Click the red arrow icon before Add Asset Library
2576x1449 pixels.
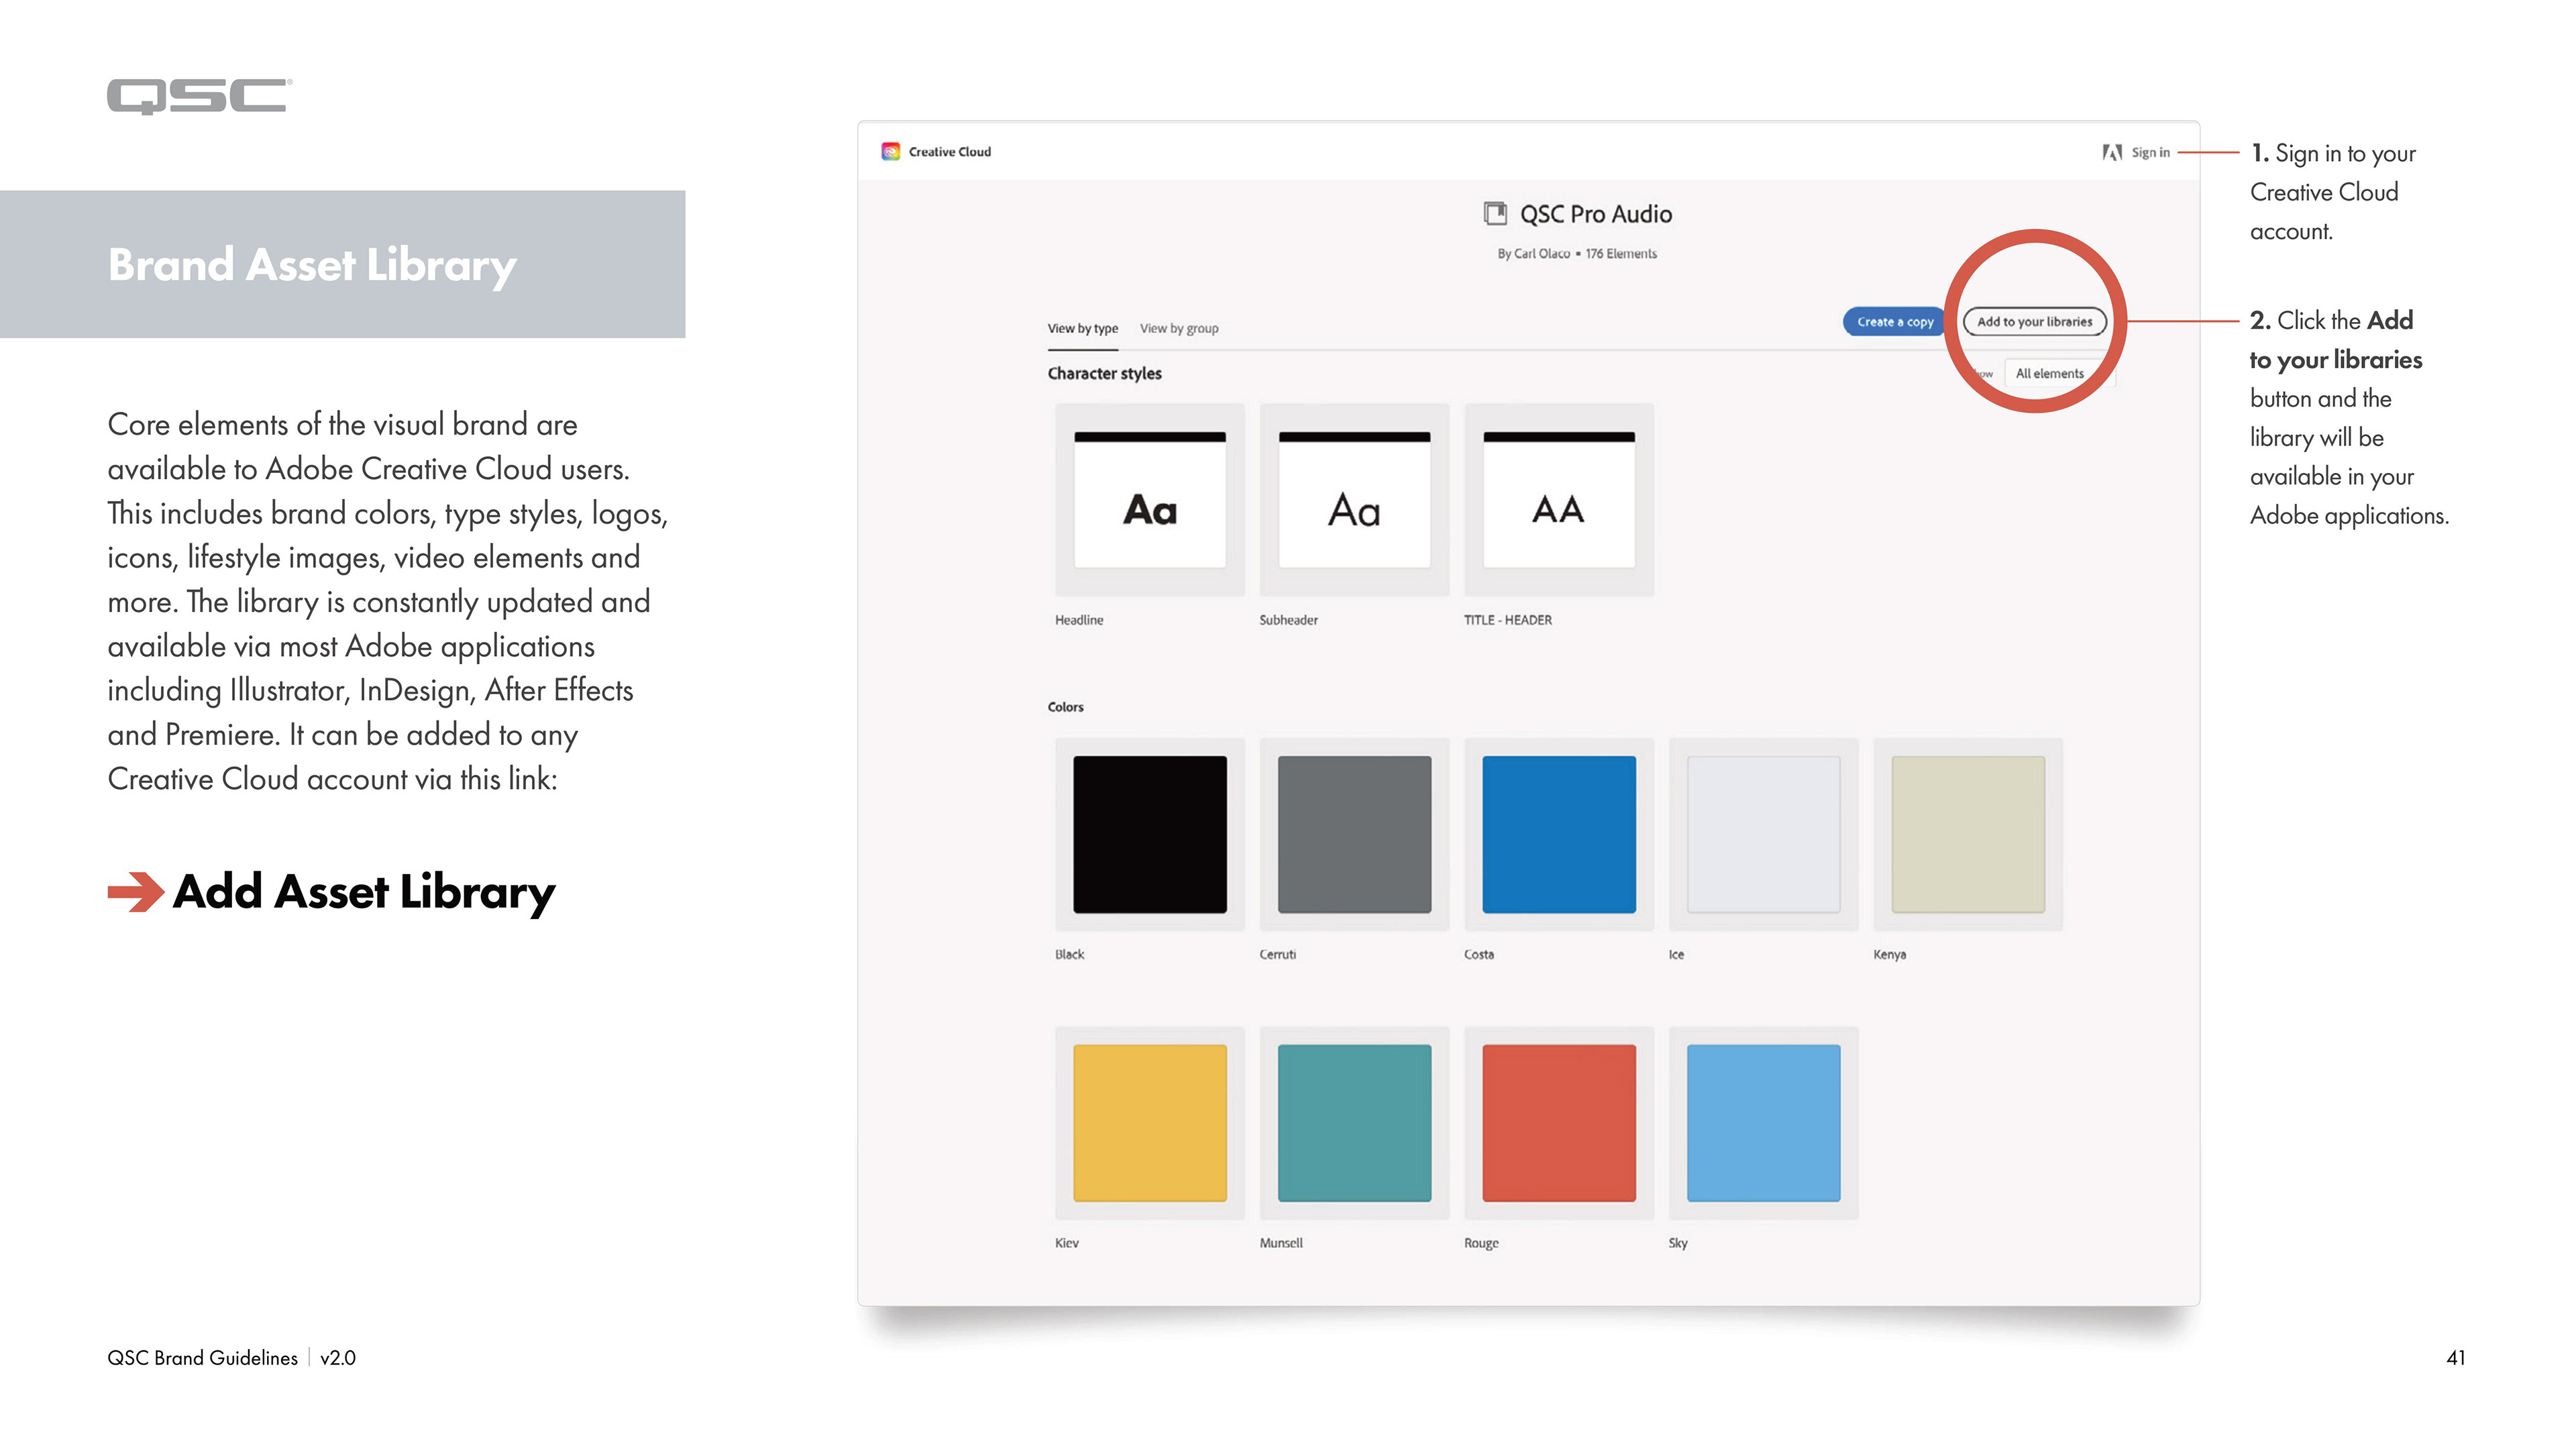coord(135,891)
